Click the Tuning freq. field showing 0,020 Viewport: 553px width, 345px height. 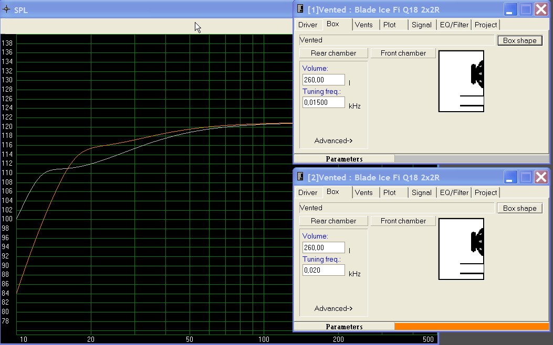click(x=324, y=270)
